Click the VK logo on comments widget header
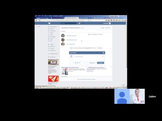Image resolution: width=162 pixels, height=121 pixels. (103, 53)
